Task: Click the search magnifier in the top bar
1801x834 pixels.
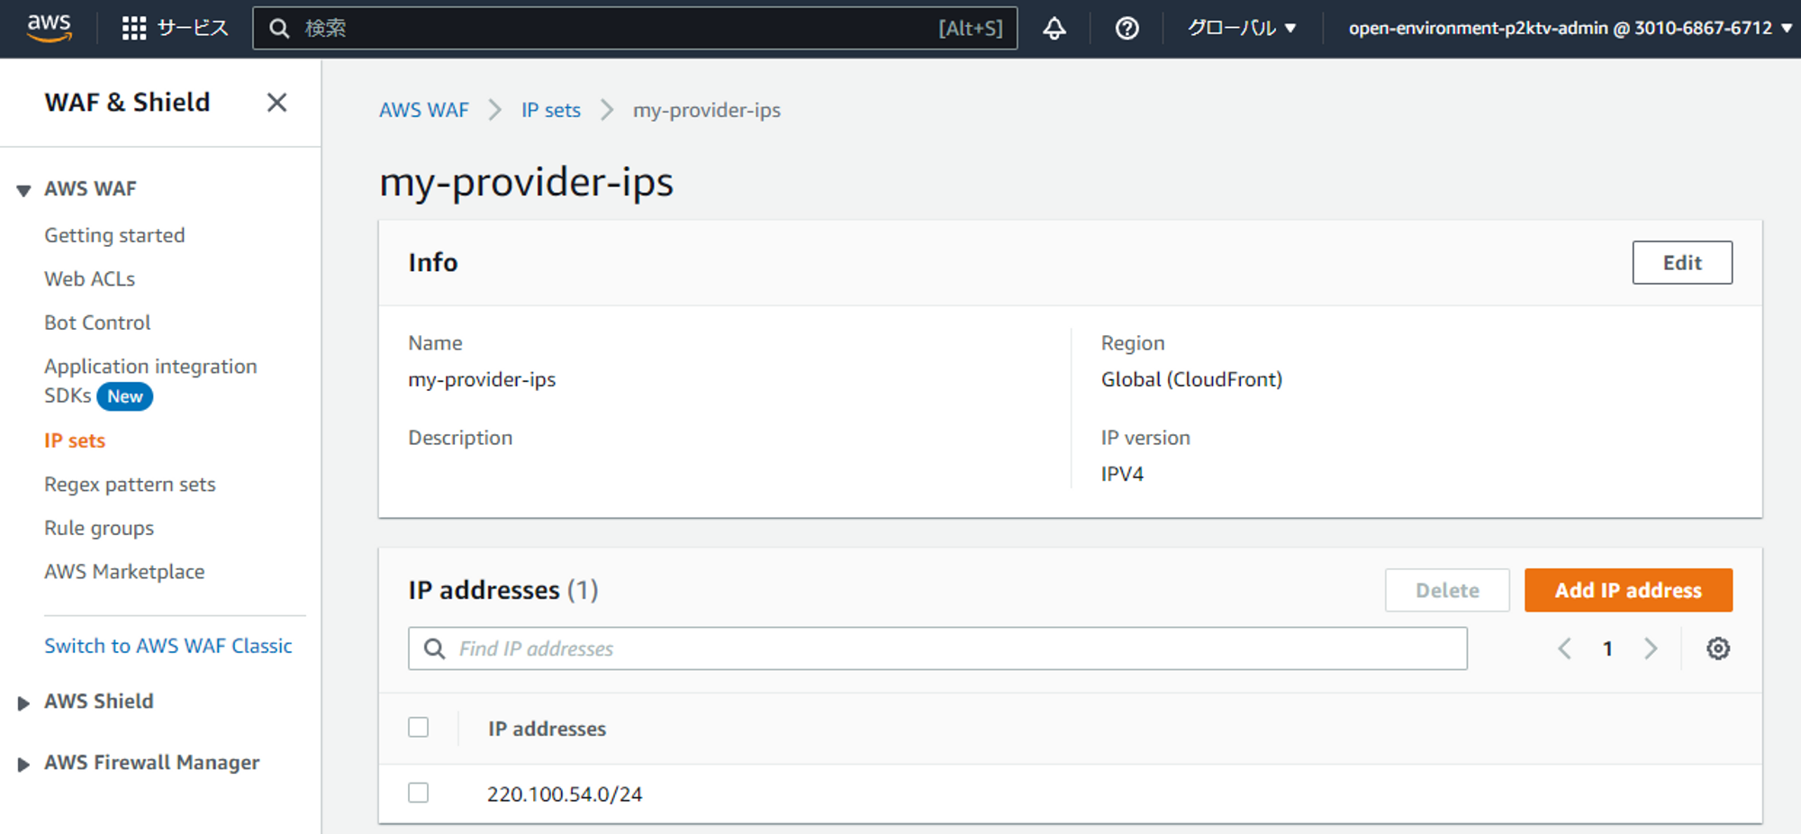Action: [x=279, y=28]
